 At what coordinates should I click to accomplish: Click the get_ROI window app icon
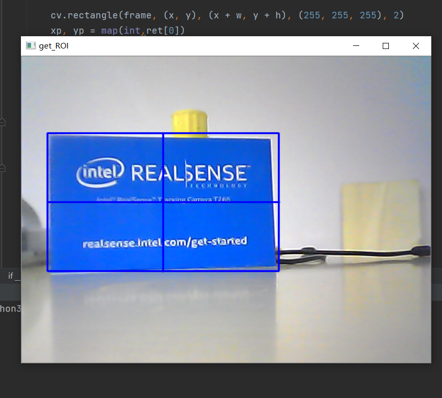[x=31, y=45]
